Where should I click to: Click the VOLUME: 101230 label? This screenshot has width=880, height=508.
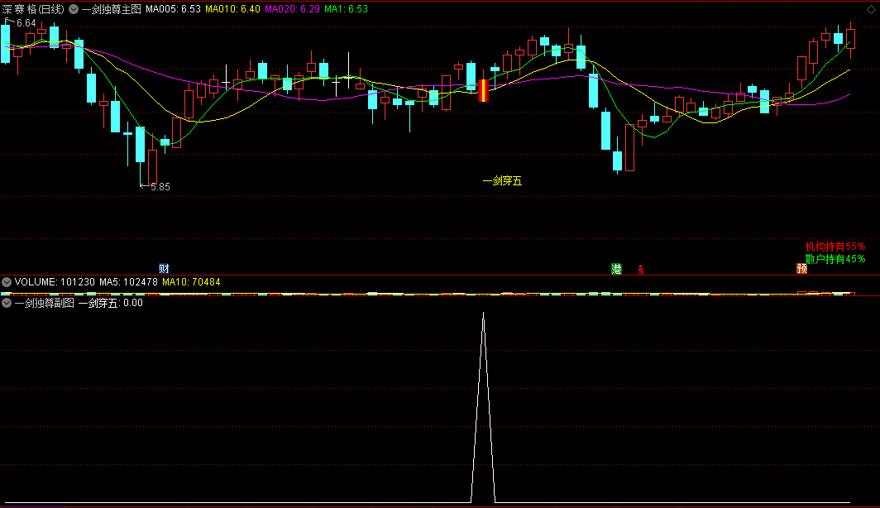coord(55,282)
